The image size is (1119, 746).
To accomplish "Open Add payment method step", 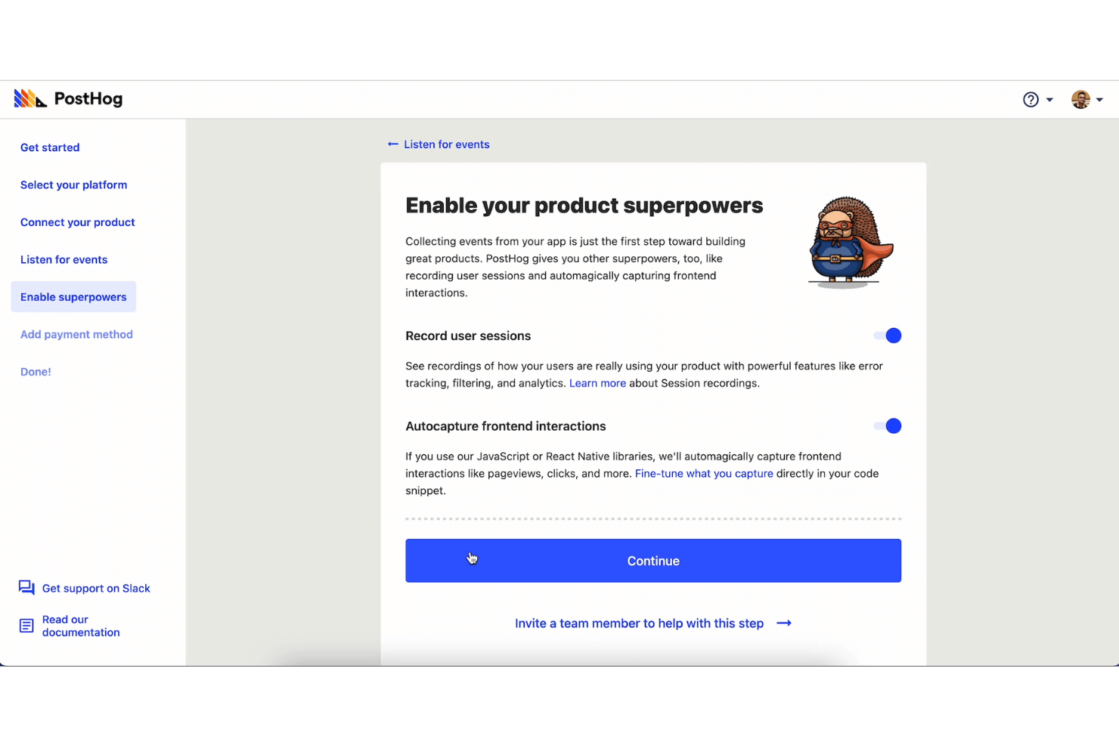I will (x=76, y=335).
